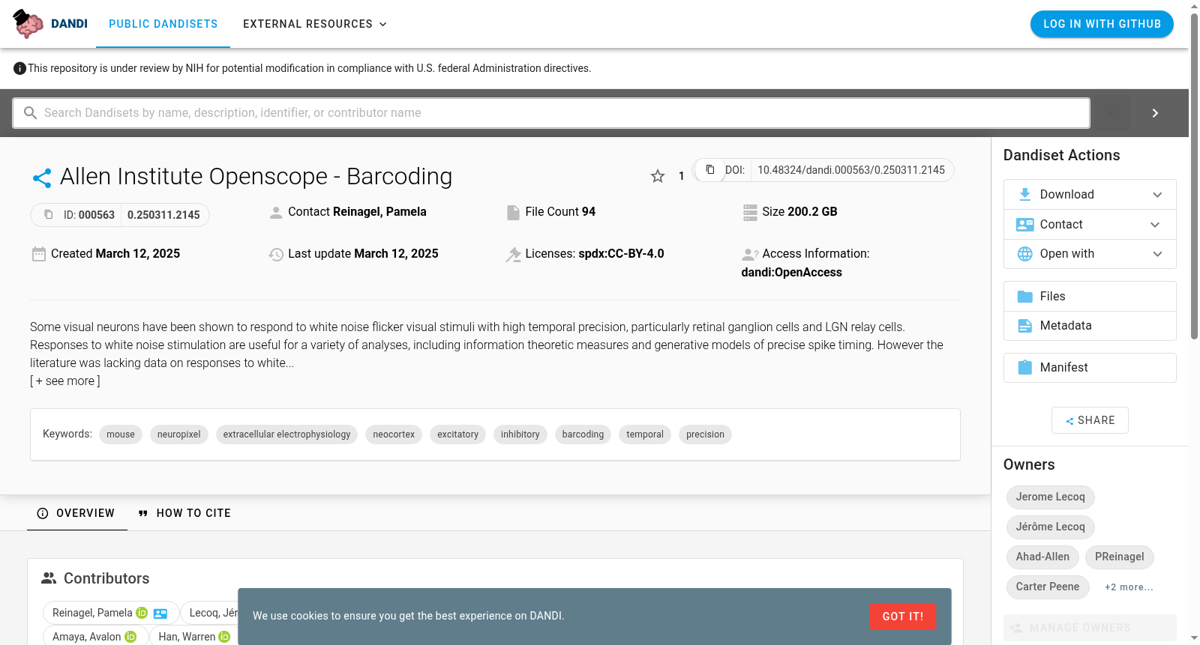Expand the description with see more

pos(65,381)
